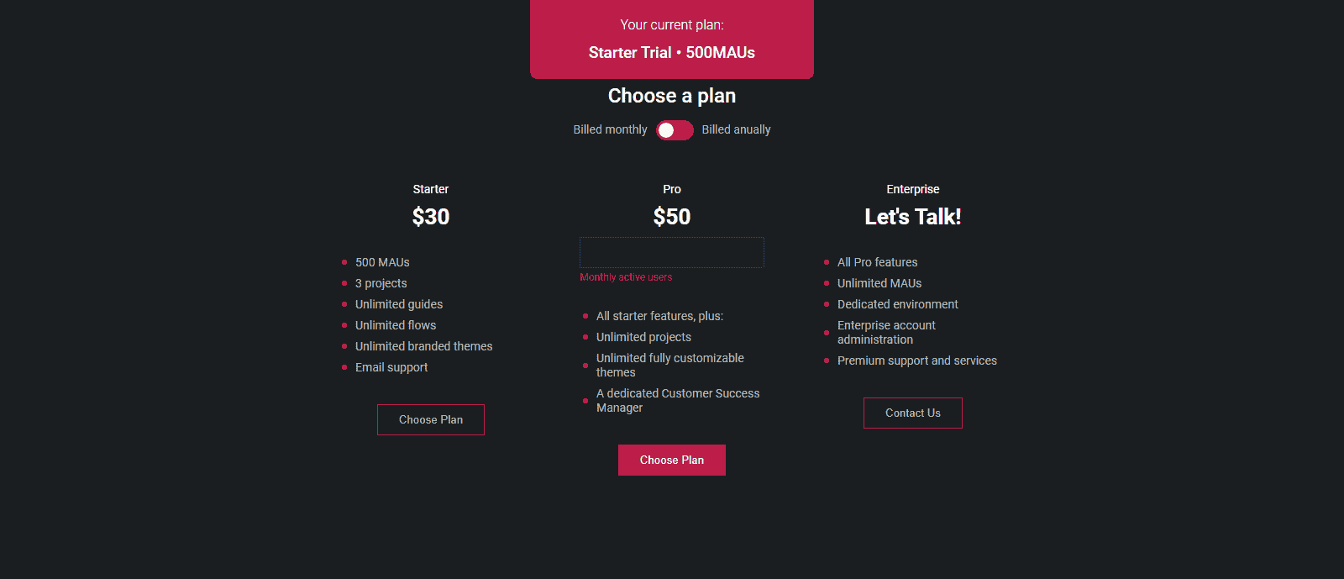Click the "Unlimited projects" feature item
This screenshot has width=1344, height=579.
pyautogui.click(x=643, y=337)
